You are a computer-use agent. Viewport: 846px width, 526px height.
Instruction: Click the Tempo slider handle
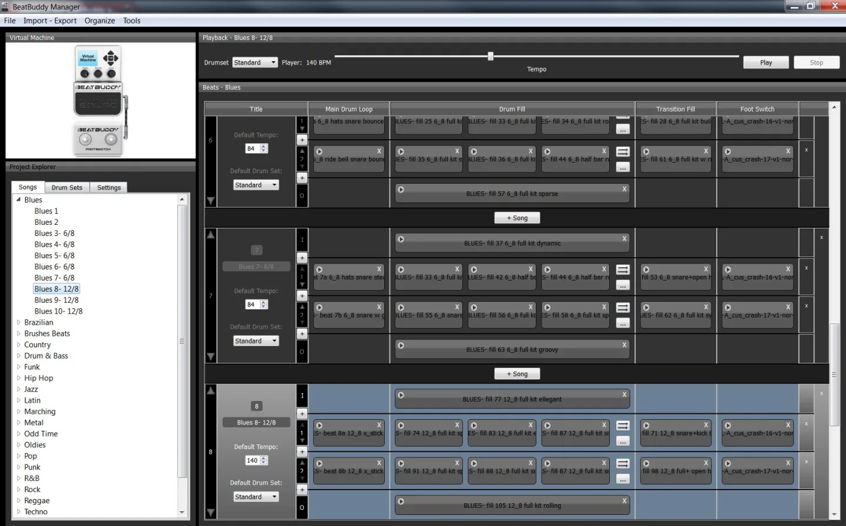pos(491,56)
